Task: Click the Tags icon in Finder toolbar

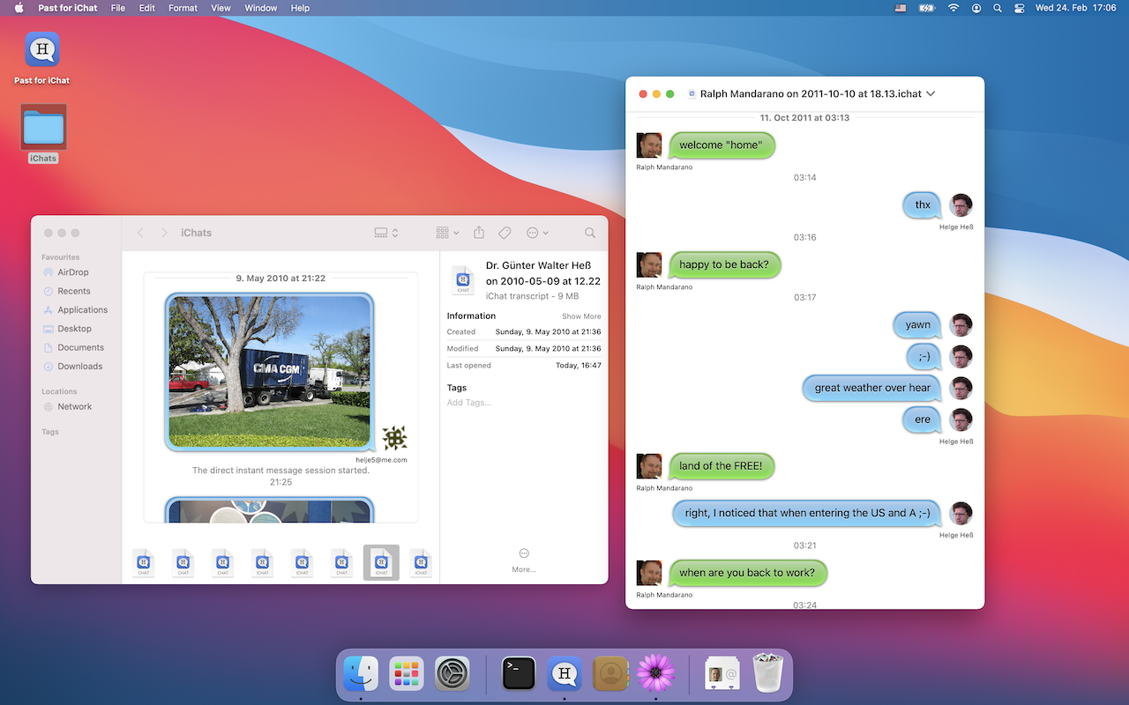Action: click(x=505, y=233)
